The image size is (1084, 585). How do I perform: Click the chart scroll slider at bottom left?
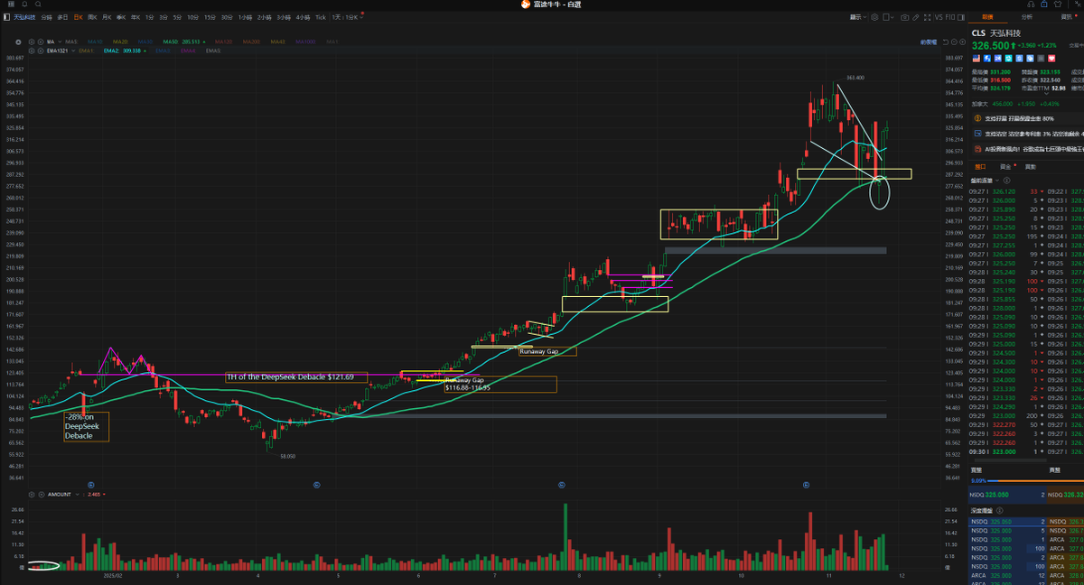43,566
